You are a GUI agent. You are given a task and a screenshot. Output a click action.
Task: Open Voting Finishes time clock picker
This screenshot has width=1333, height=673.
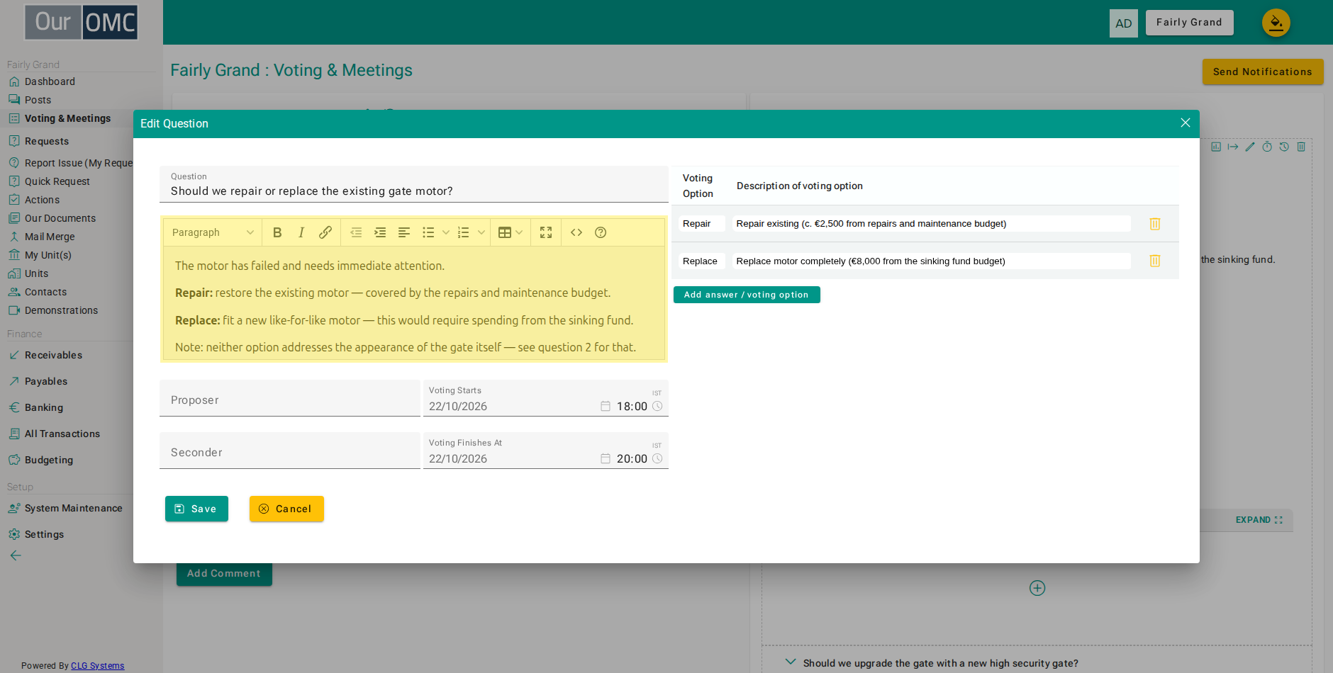pyautogui.click(x=657, y=458)
